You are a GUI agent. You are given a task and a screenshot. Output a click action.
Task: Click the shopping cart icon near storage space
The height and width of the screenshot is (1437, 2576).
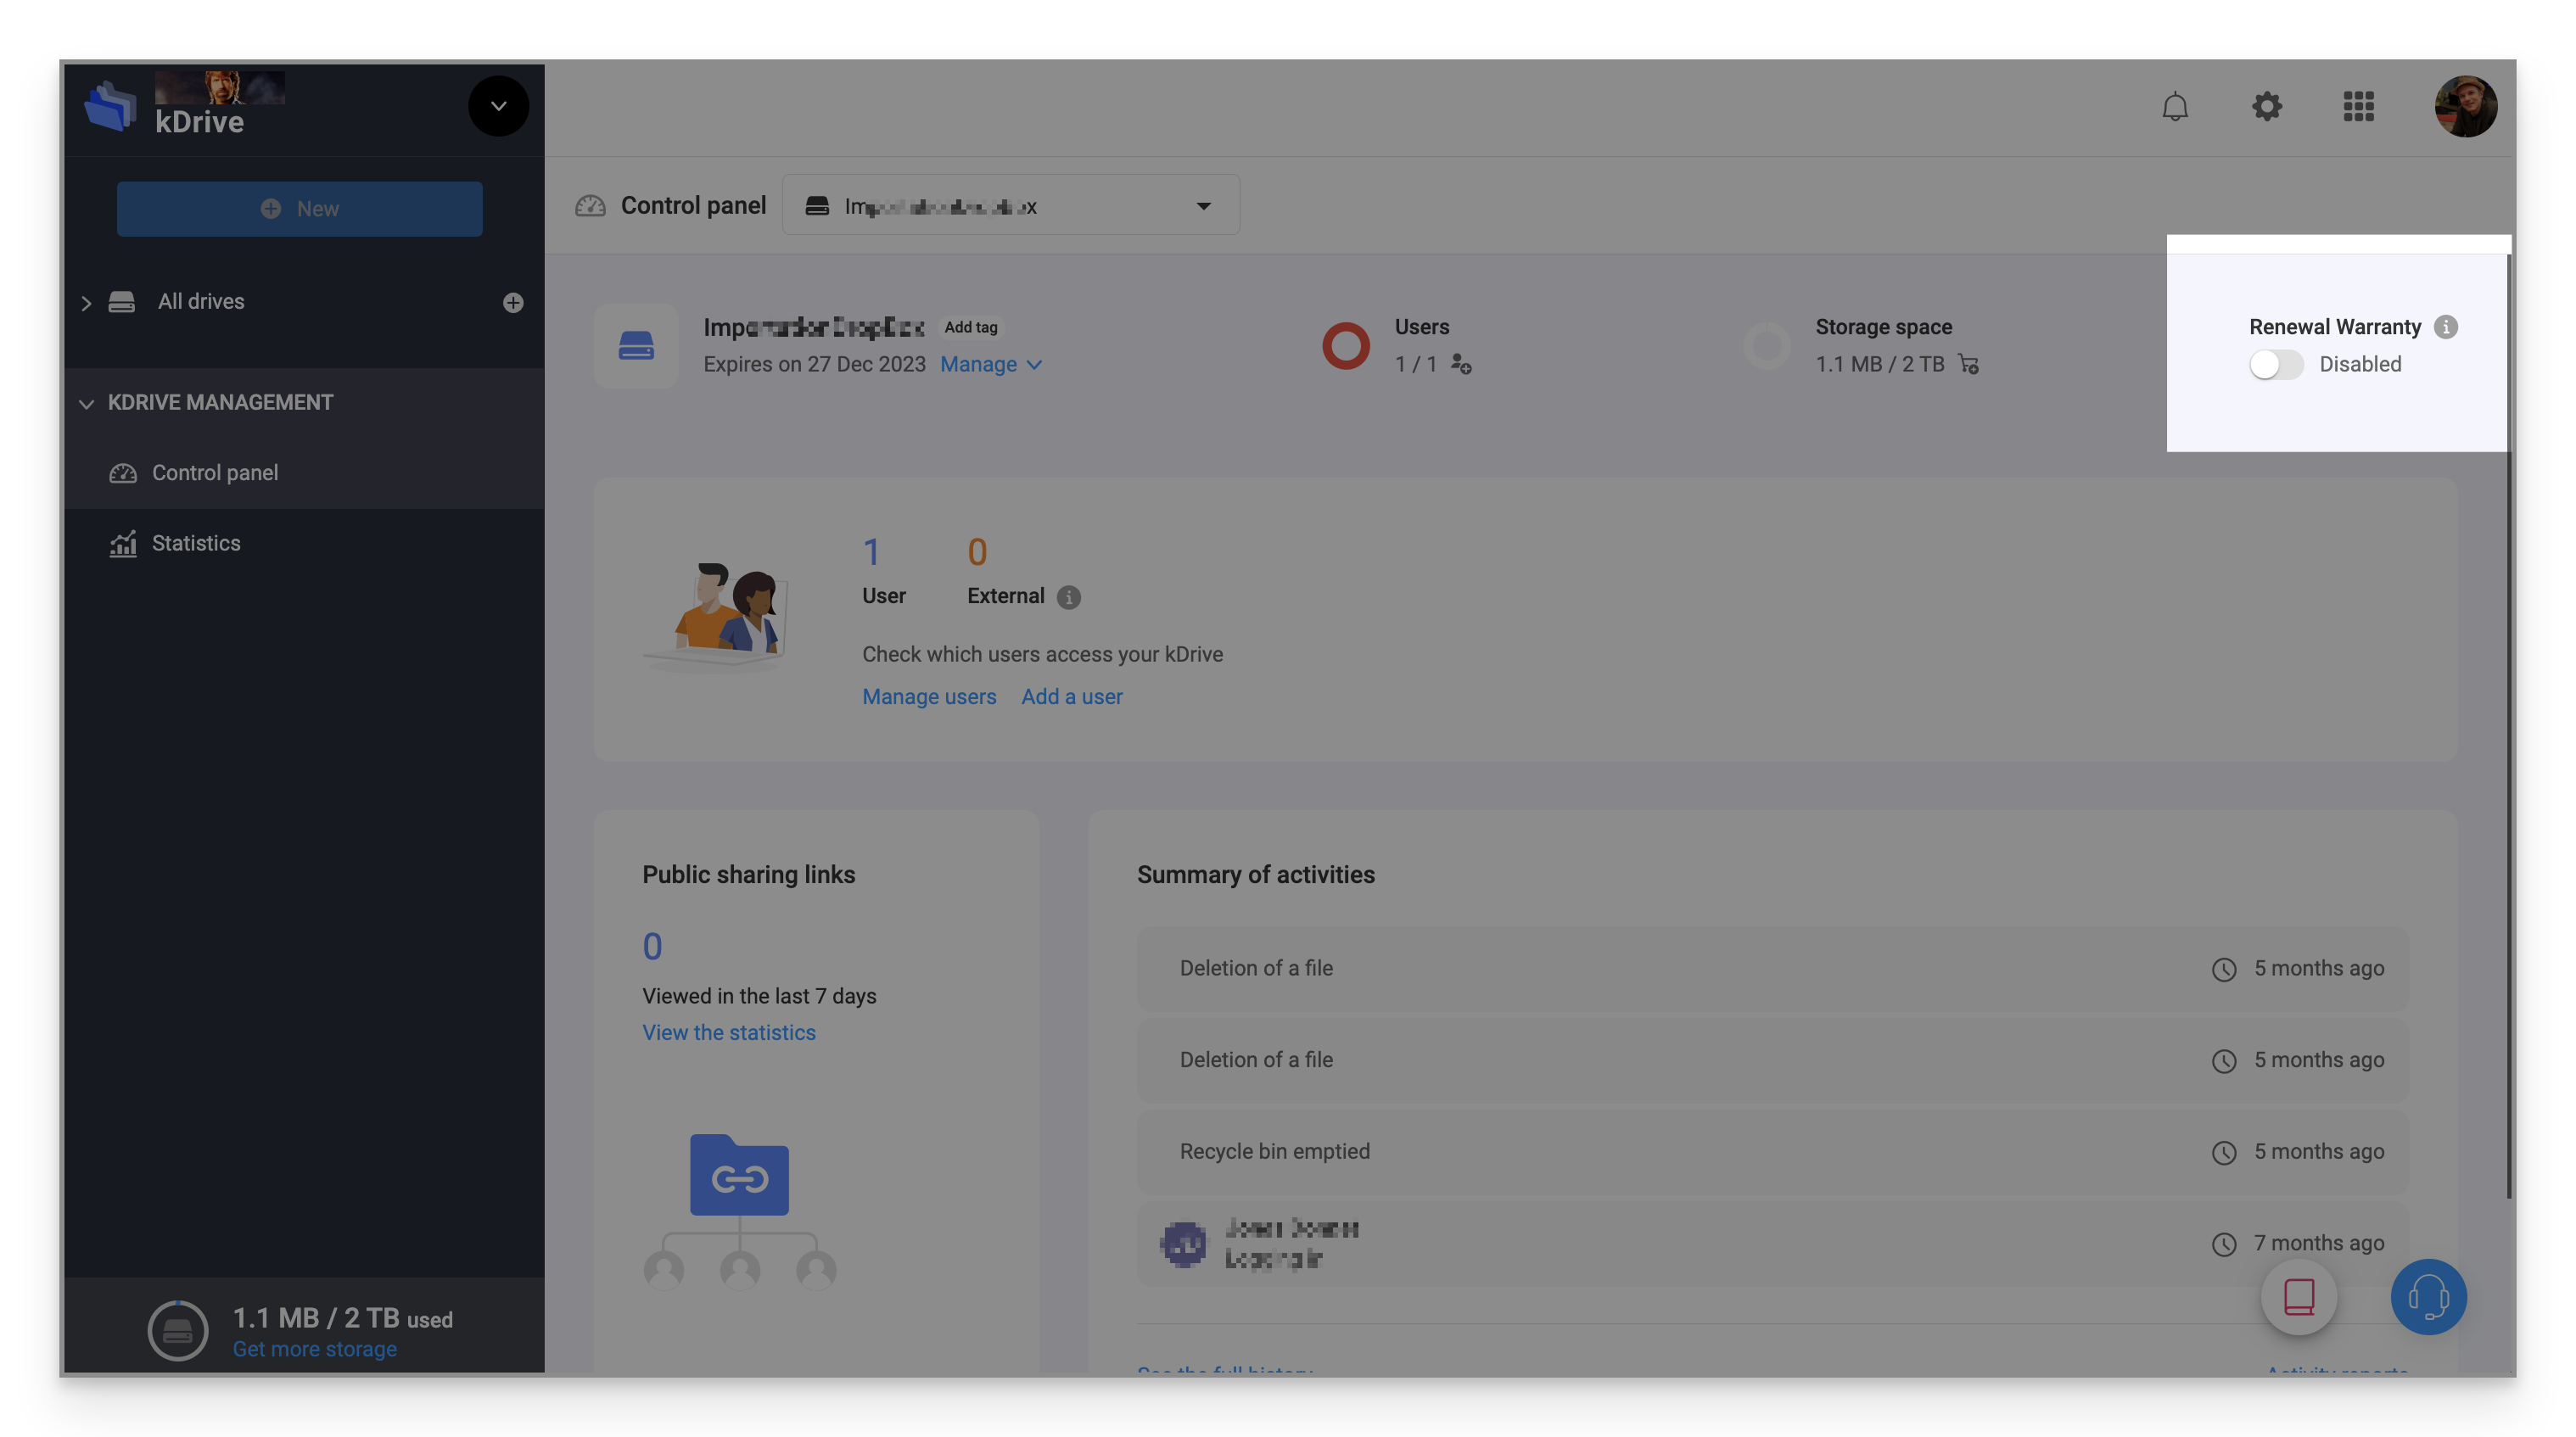[1968, 365]
